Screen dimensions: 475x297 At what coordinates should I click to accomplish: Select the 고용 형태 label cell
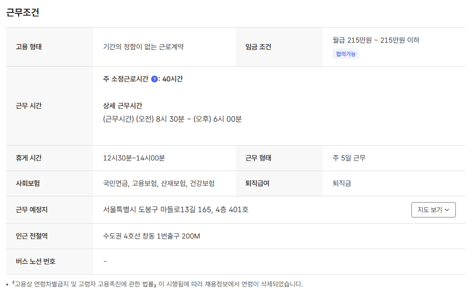coord(29,47)
